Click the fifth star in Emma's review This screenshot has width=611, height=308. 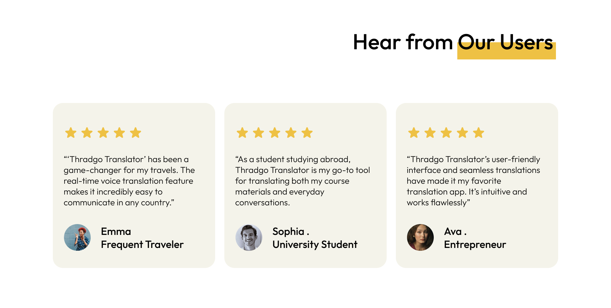click(x=136, y=133)
